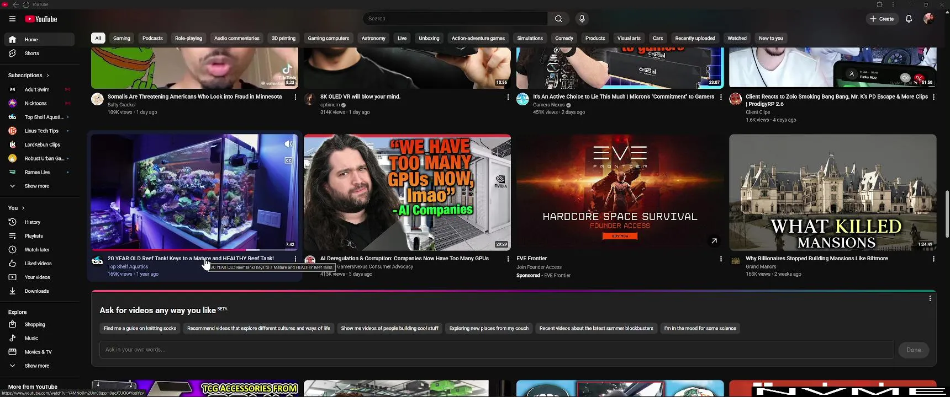Open options for Biltmore mansions video
The image size is (950, 397).
click(x=933, y=259)
